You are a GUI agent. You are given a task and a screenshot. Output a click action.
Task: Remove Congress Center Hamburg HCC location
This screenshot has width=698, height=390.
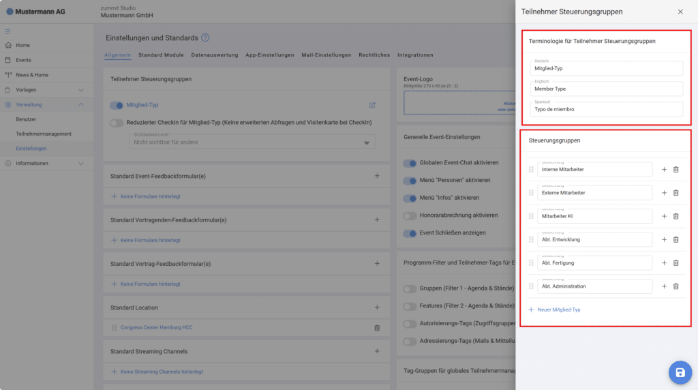377,328
